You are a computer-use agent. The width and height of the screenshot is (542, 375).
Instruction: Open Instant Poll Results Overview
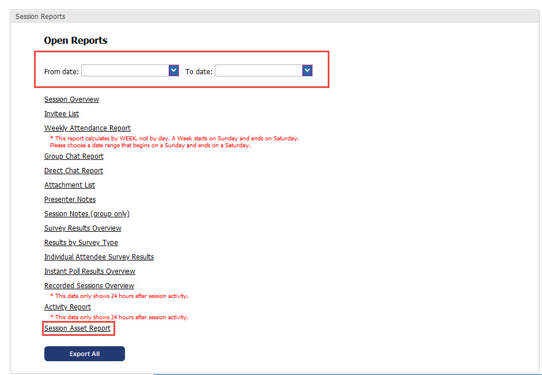tap(90, 271)
